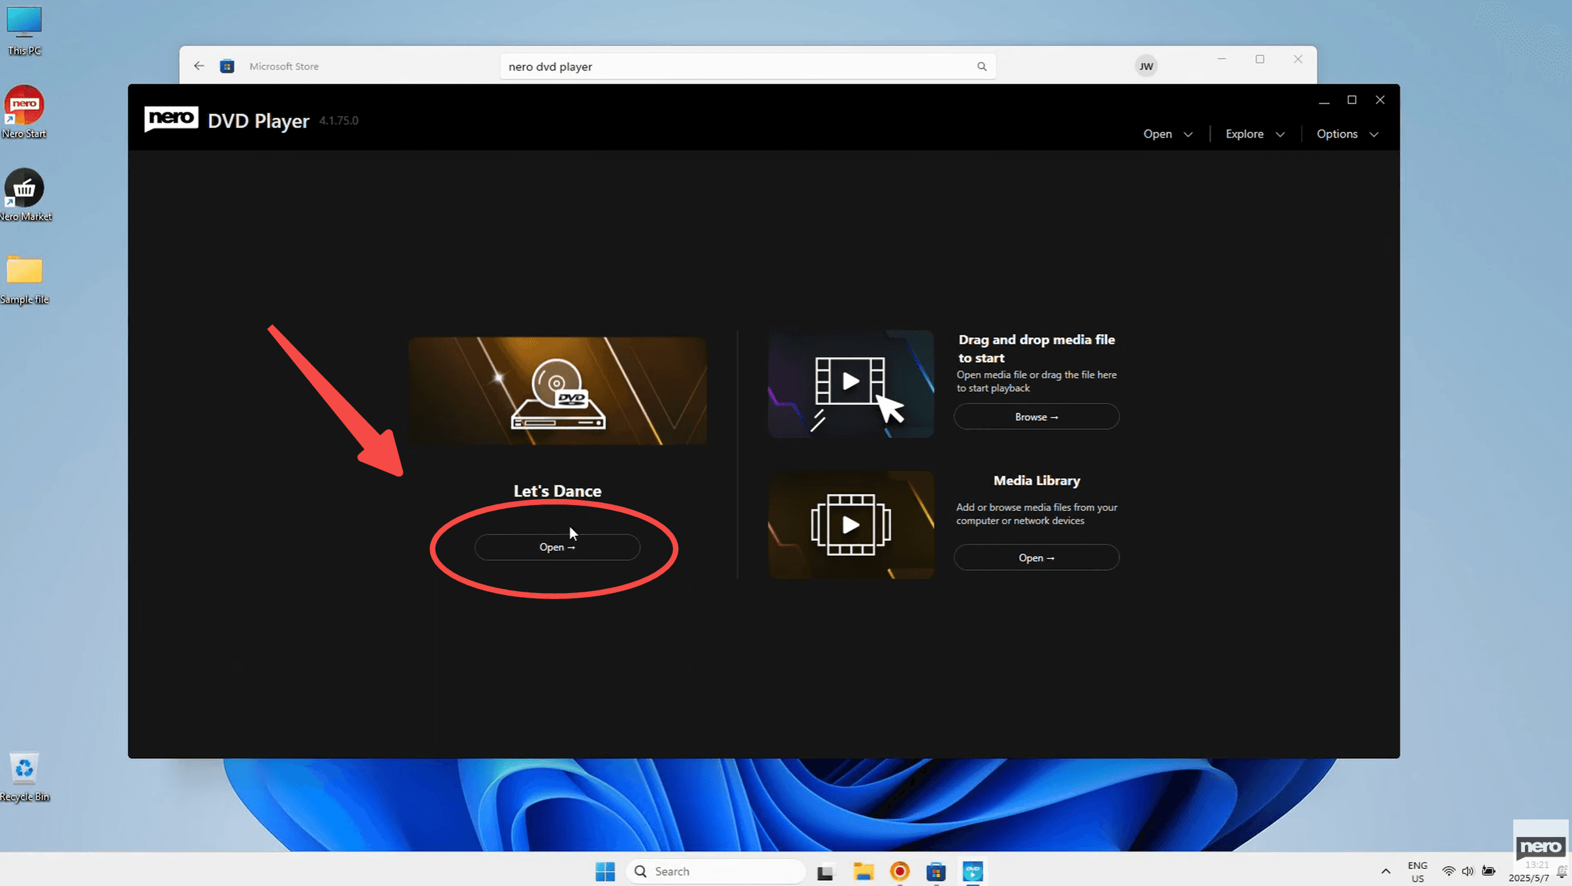Viewport: 1572px width, 886px height.
Task: Click the 'DVD Player' title text
Action: click(259, 121)
